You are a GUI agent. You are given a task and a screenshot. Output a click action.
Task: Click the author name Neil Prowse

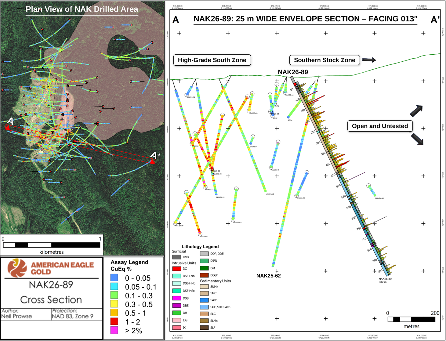tap(16, 316)
